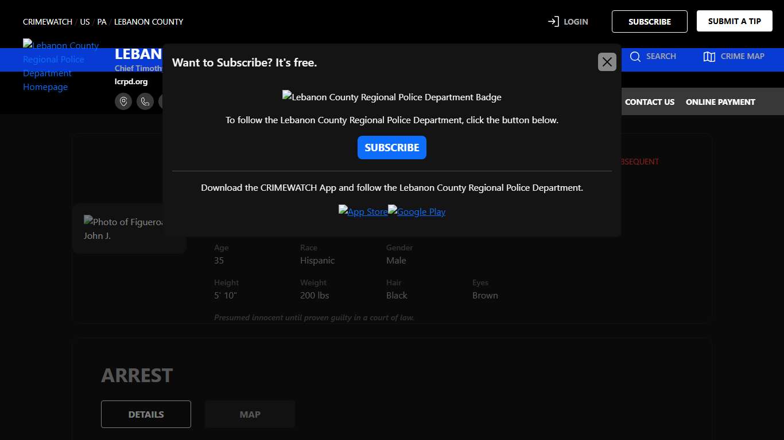Open Lebanon County breadcrumb link
This screenshot has width=784, height=440.
click(x=149, y=22)
